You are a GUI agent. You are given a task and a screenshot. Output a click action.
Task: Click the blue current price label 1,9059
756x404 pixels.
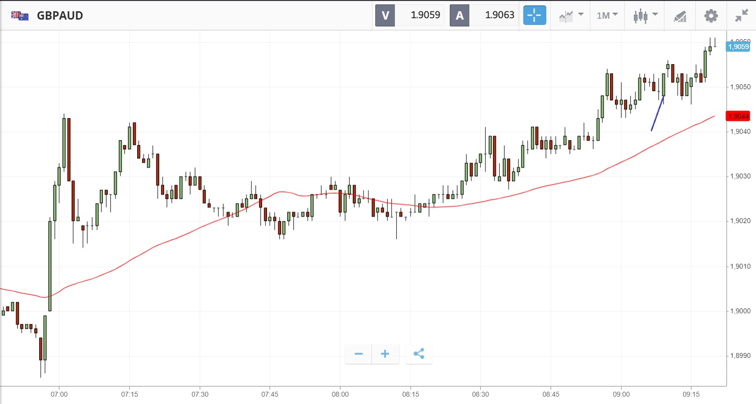click(x=738, y=47)
